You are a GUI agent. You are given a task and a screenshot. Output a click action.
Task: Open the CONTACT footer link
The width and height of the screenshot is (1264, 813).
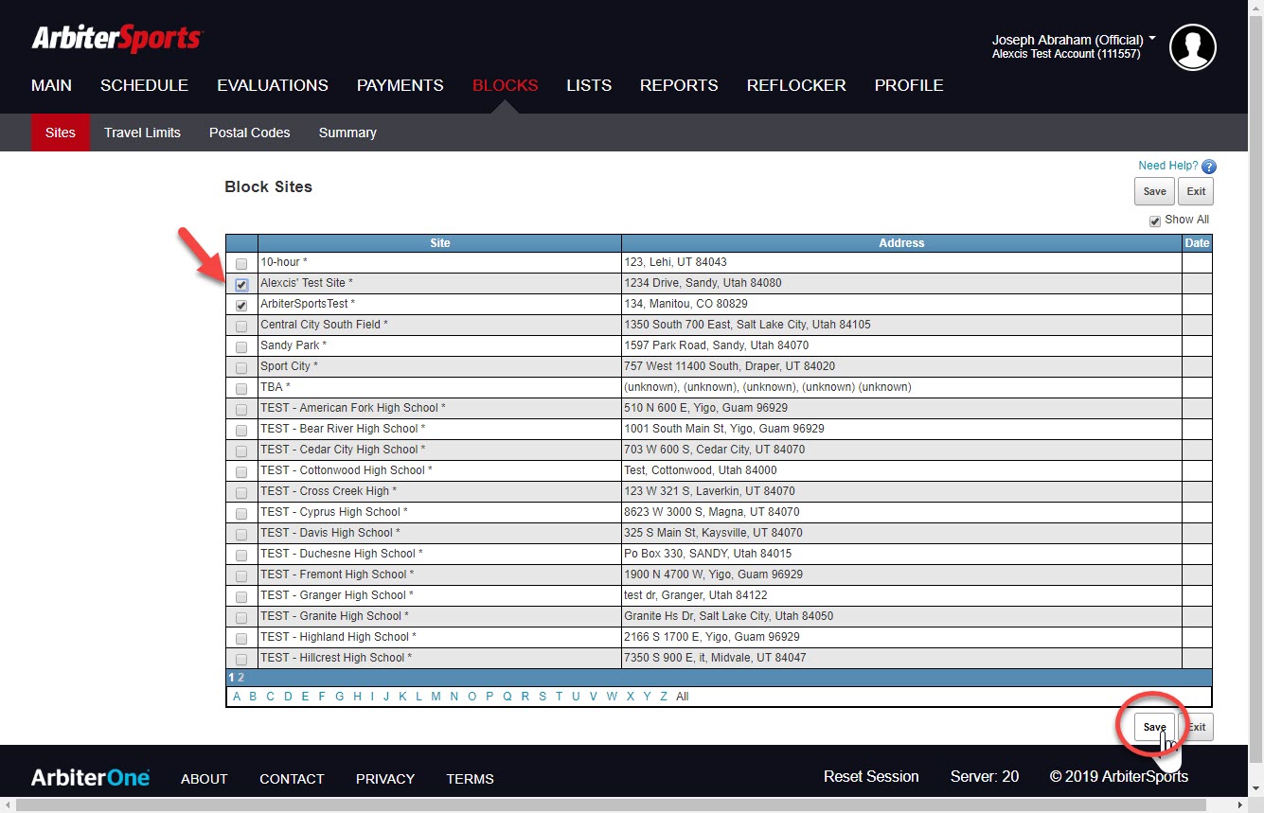(292, 779)
